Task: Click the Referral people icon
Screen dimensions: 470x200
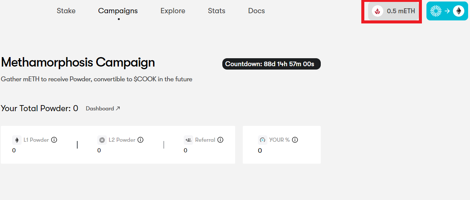Action: [x=188, y=140]
